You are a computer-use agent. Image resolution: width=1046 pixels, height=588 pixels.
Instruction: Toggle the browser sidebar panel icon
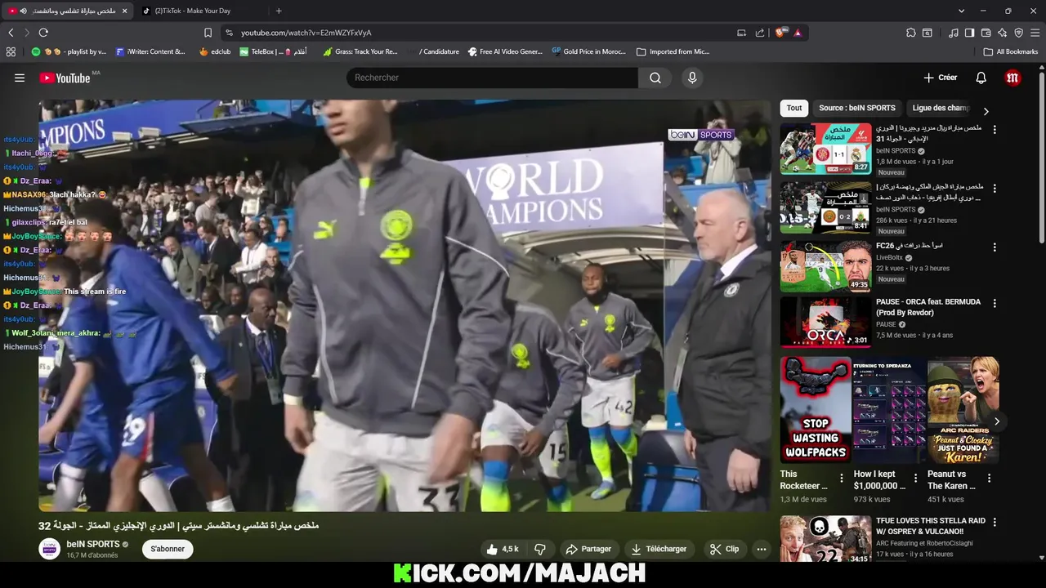[x=969, y=33]
